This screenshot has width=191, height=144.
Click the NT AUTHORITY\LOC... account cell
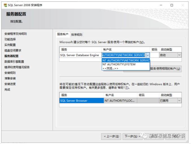click(x=120, y=101)
